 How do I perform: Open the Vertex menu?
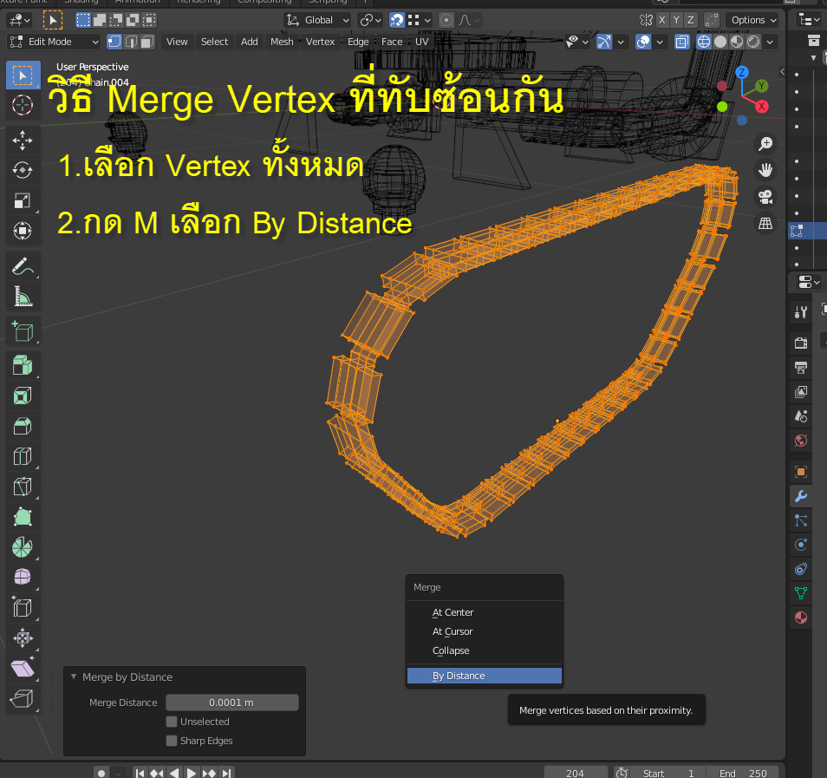point(320,42)
